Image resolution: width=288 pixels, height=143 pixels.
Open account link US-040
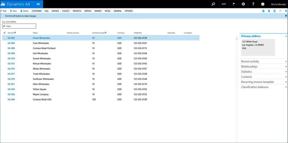click(x=11, y=99)
